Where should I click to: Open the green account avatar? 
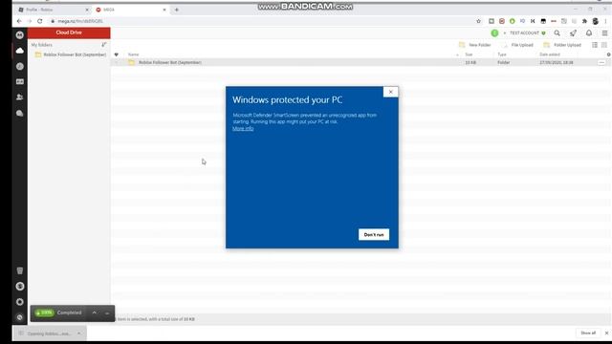click(x=494, y=33)
